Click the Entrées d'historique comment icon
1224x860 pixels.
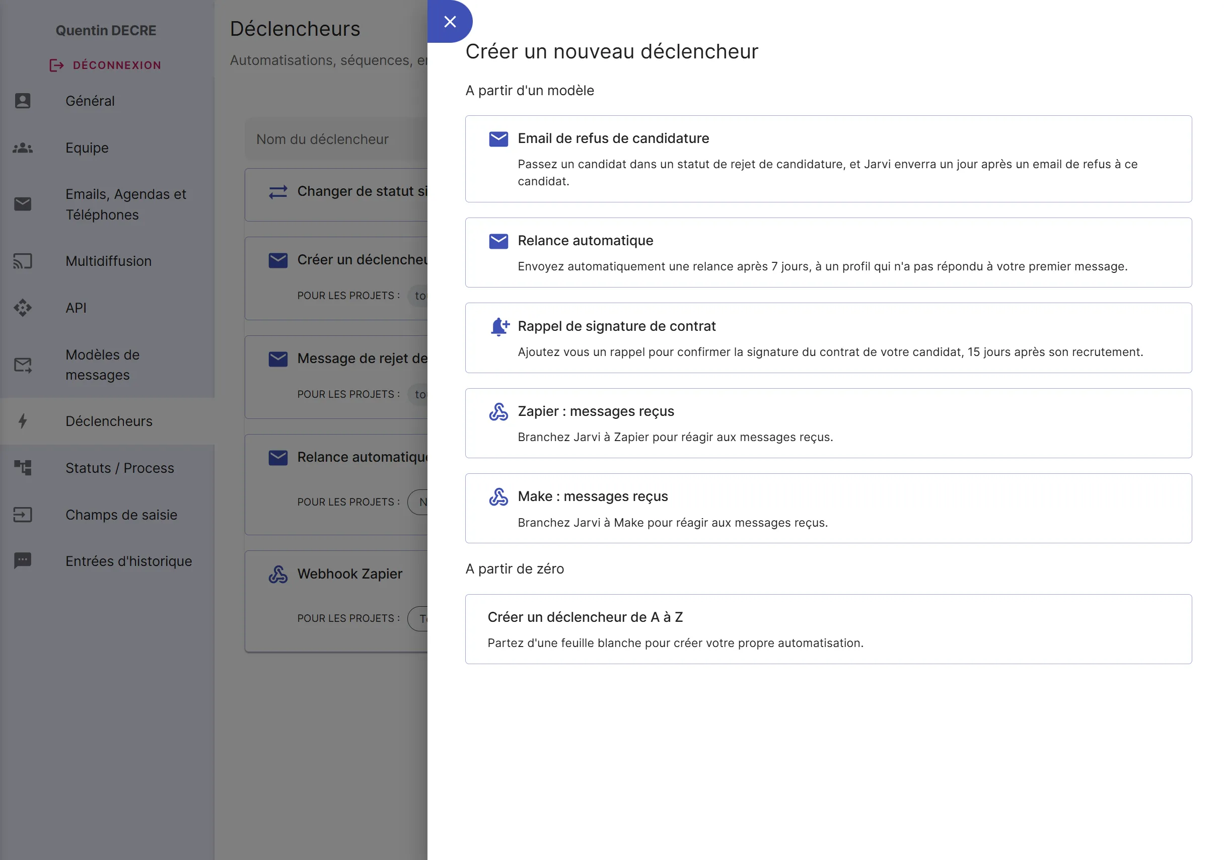22,560
